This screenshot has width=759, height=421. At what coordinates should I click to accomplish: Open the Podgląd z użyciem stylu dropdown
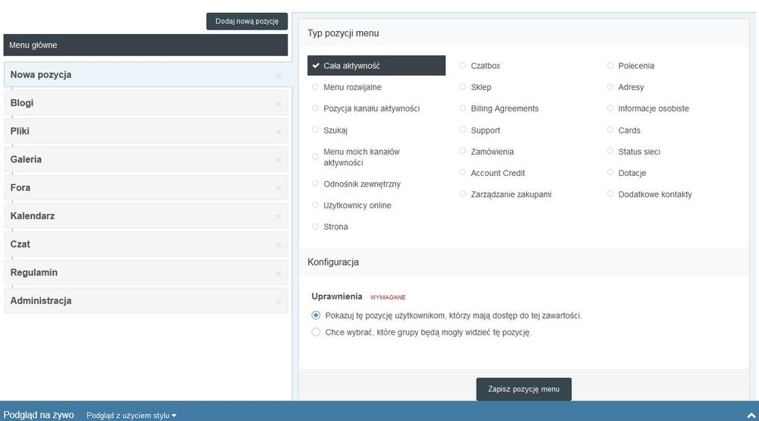[x=131, y=416]
